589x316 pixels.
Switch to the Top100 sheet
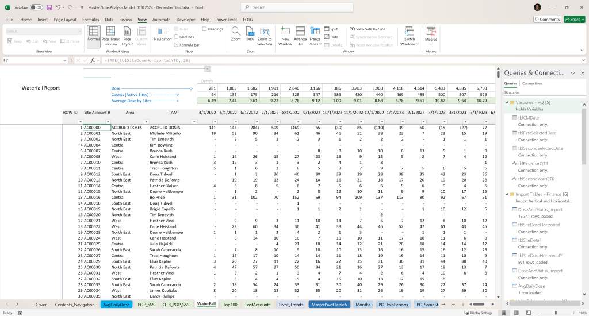[230, 305]
